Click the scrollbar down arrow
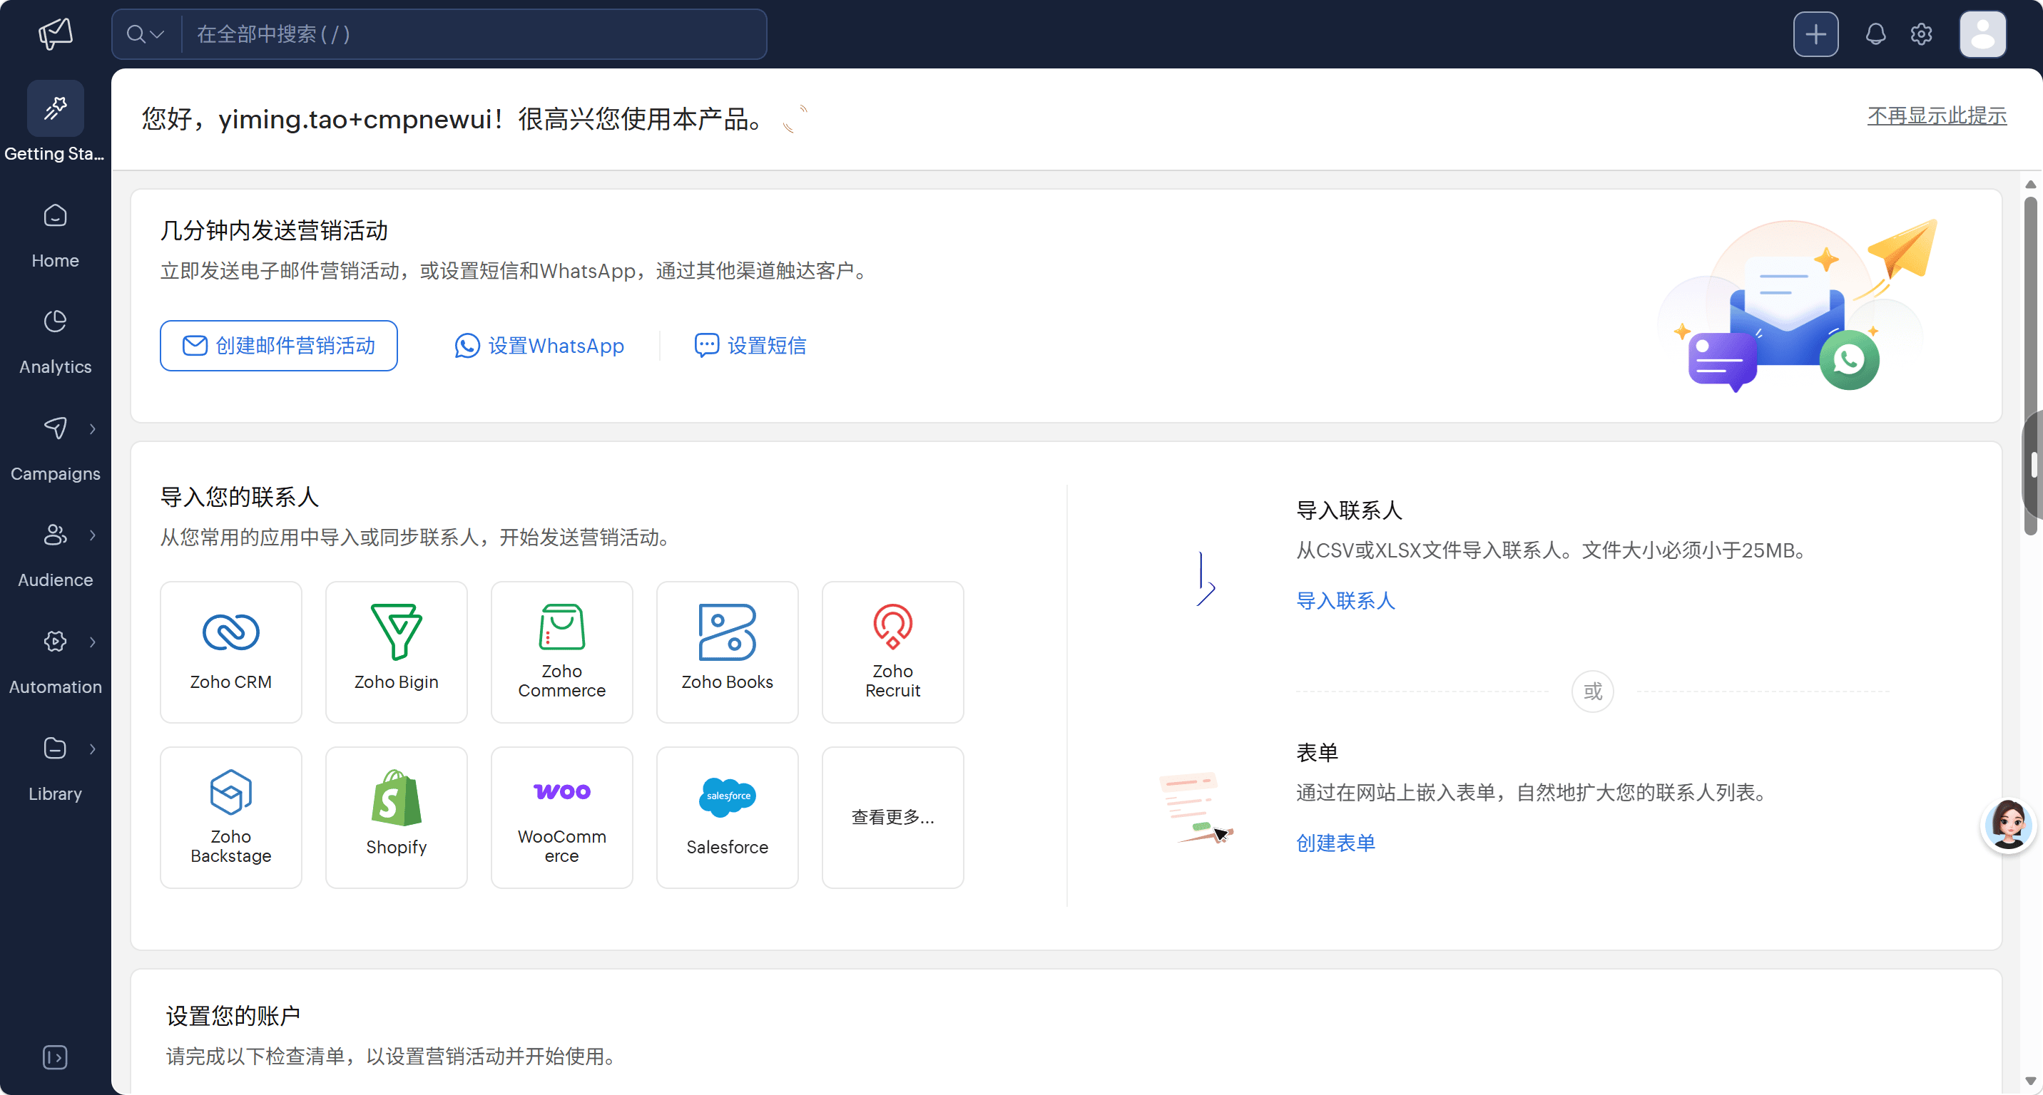 [2030, 1081]
